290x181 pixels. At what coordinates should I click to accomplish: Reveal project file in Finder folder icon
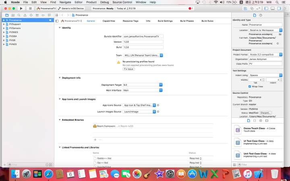point(280,34)
